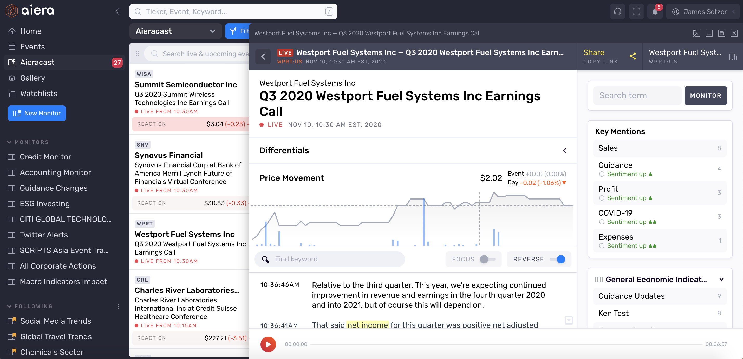This screenshot has width=743, height=359.
Task: Click the audio progress bar
Action: [x=506, y=344]
